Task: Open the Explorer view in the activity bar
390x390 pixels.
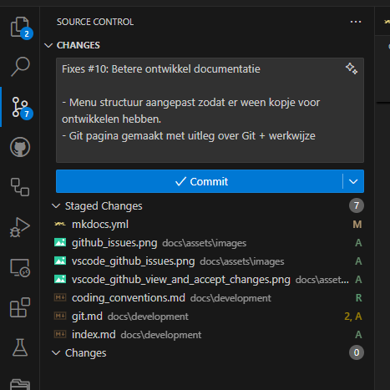Action: tap(20, 28)
